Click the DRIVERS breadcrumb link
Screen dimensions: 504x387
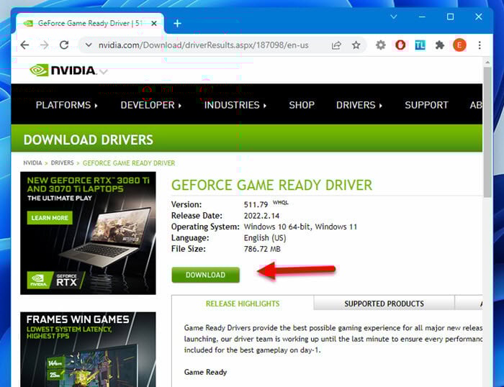tap(62, 163)
